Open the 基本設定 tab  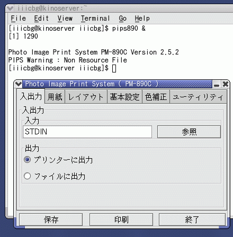tap(124, 97)
